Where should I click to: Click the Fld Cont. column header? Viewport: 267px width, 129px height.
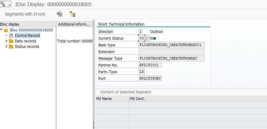(198, 99)
